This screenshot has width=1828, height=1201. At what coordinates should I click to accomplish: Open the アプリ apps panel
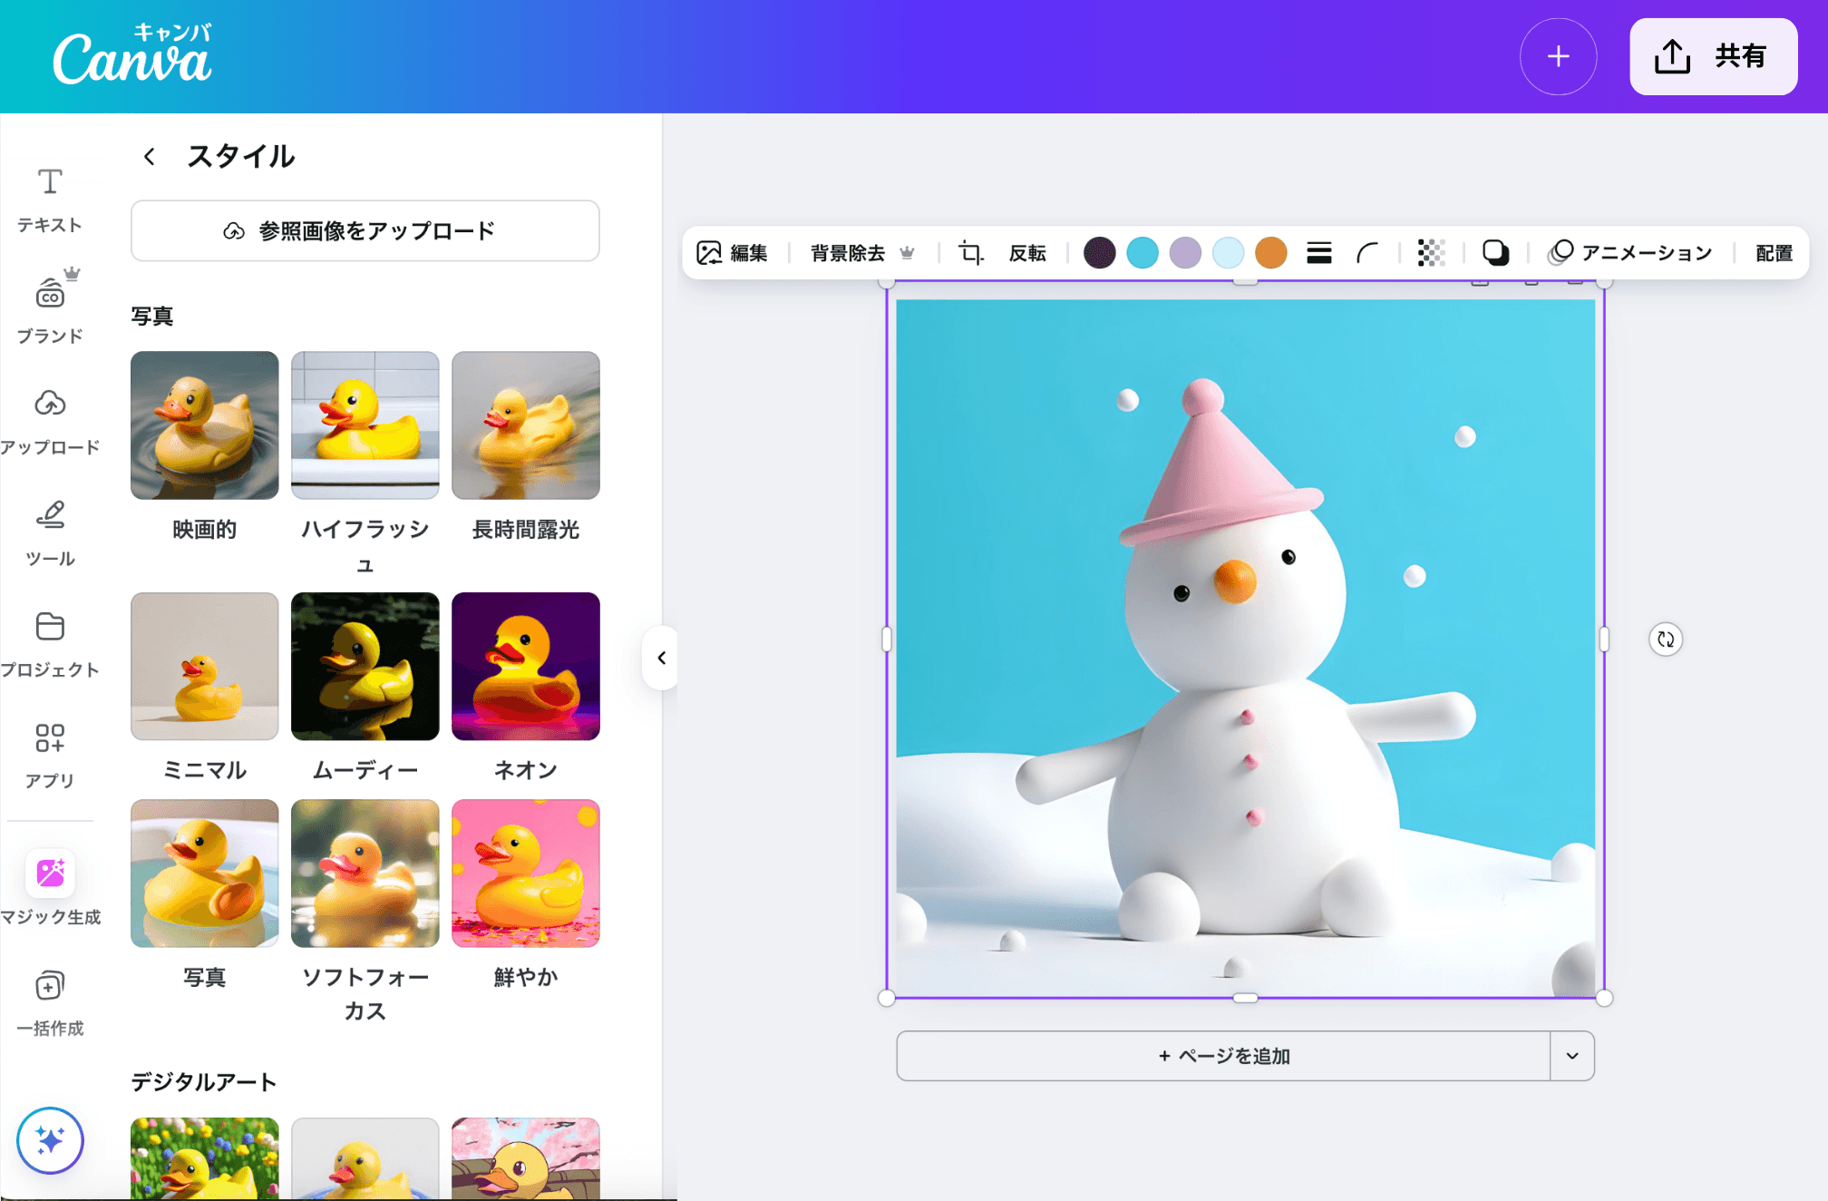[50, 756]
